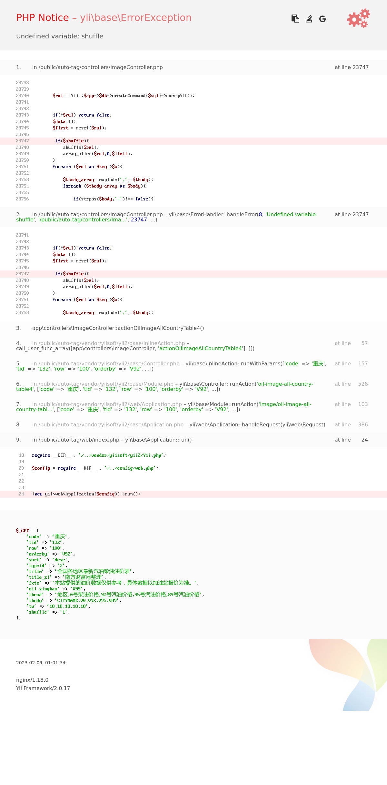This screenshot has width=387, height=785.
Task: Expand stack frame 6 Module.php runAction
Action: (x=193, y=387)
